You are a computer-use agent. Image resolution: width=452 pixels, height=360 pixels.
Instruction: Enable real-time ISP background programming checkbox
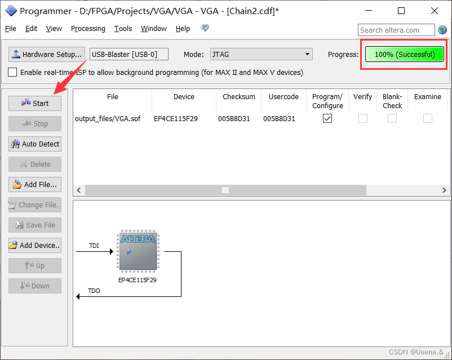point(12,72)
